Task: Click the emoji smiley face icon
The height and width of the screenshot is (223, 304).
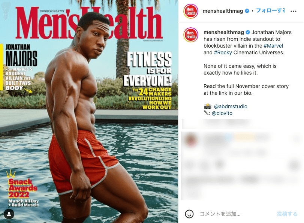Action: tap(189, 214)
